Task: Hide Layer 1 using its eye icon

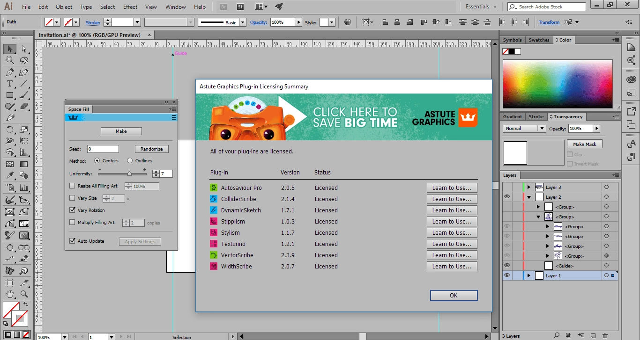Action: coord(506,275)
